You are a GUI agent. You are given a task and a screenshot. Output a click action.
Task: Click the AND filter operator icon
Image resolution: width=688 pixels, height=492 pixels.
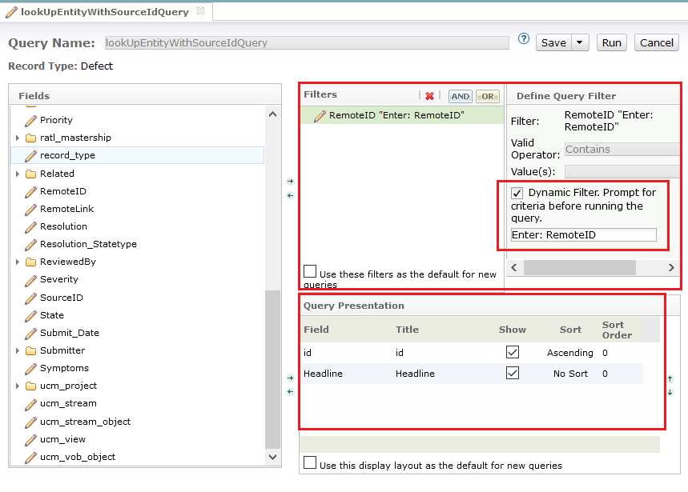click(460, 96)
